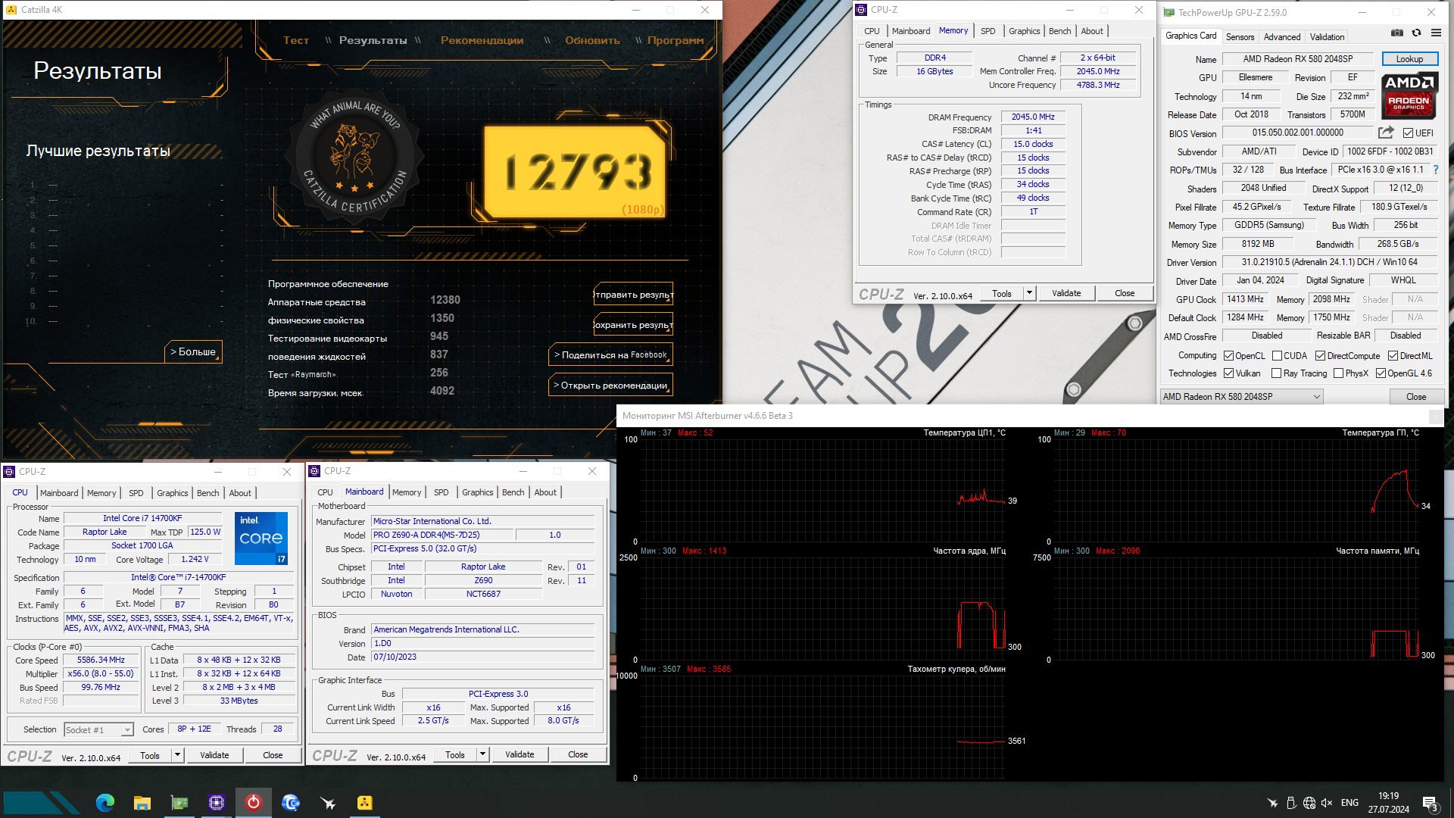Click the ENG language indicator

pos(1349,803)
